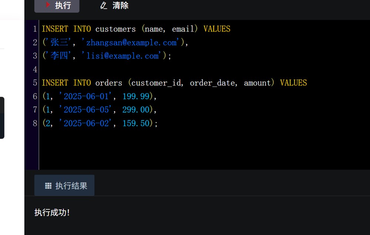Click the amount 159.50 on line 8
Viewport: 370px width, 235px height.
tap(136, 123)
